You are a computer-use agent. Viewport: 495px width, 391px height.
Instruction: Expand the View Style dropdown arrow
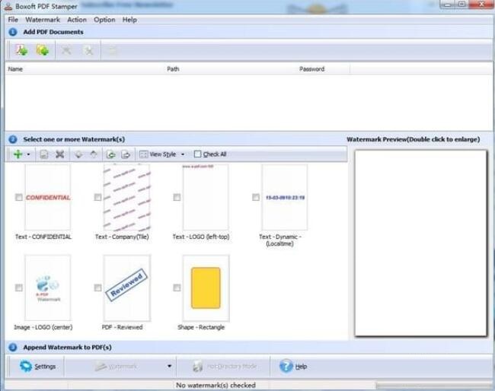(183, 154)
